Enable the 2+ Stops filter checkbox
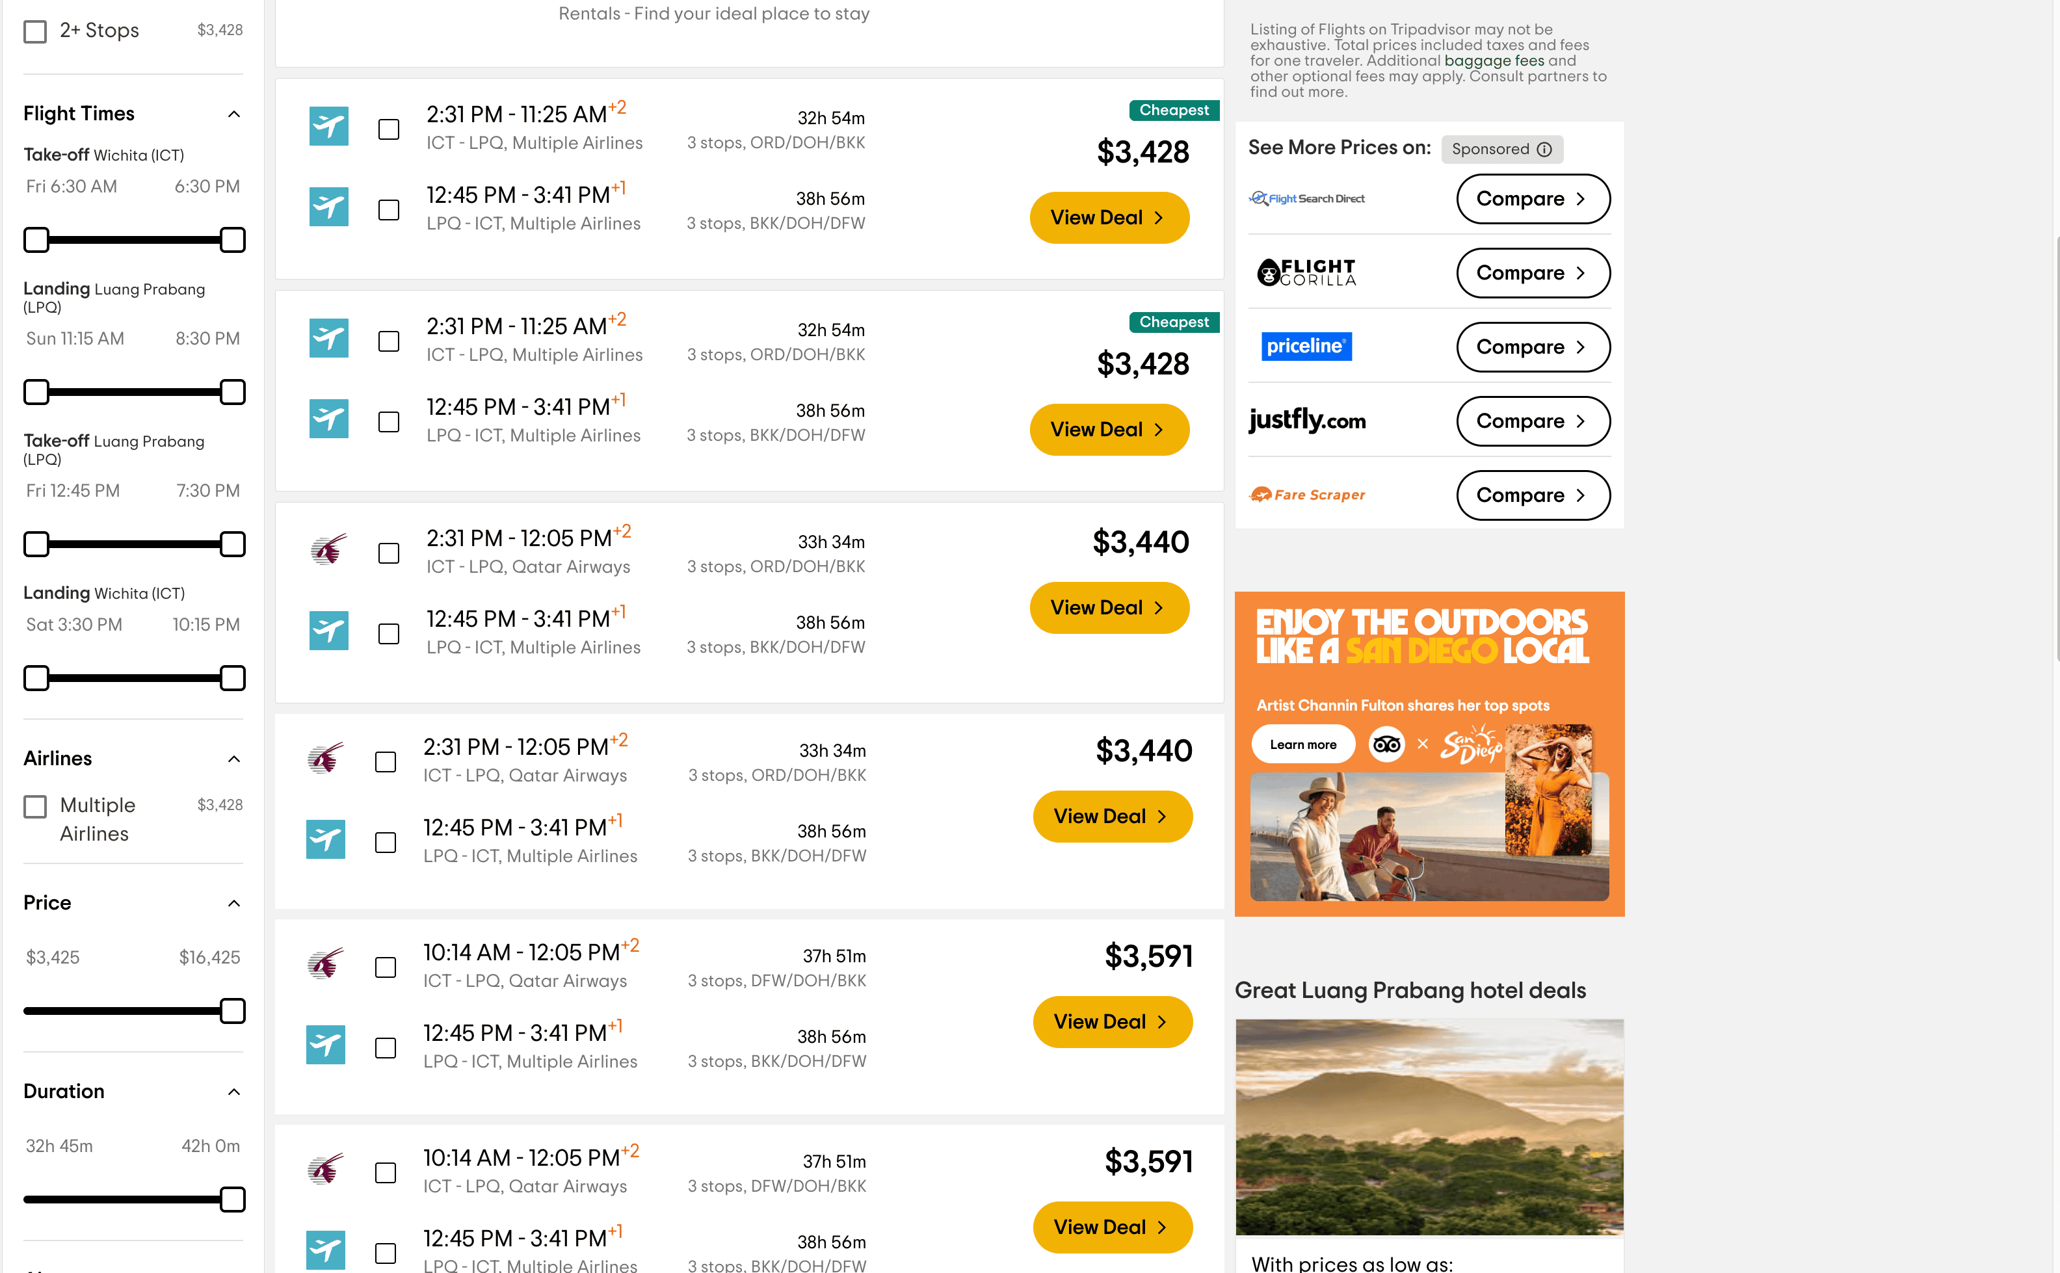Viewport: 2060px width, 1273px height. click(x=35, y=31)
